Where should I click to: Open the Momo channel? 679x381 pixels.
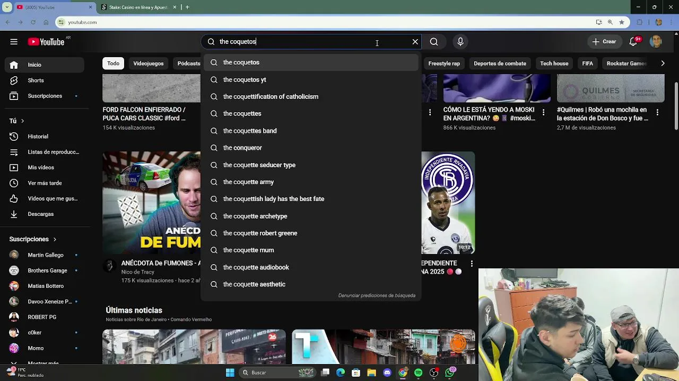tap(45, 348)
